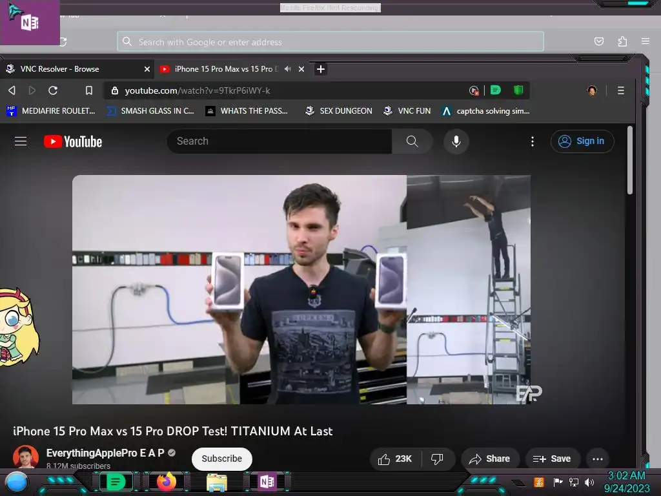Go back using the browser back arrow
Screen dimensions: 661x496
[12, 90]
